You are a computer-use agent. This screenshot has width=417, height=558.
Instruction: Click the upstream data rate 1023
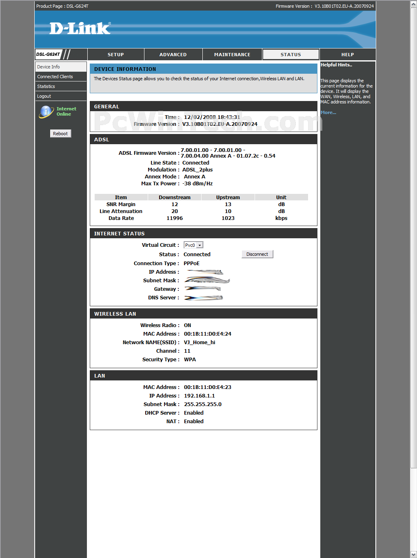[228, 218]
